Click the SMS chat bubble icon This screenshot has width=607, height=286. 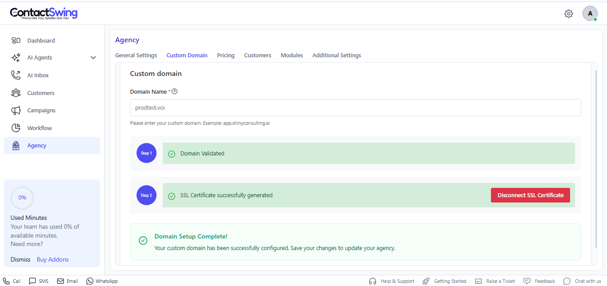coord(31,281)
